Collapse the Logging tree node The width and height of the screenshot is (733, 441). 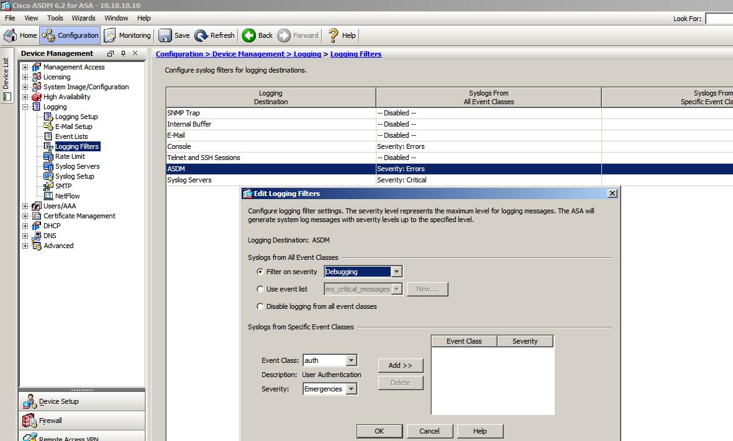pyautogui.click(x=25, y=107)
